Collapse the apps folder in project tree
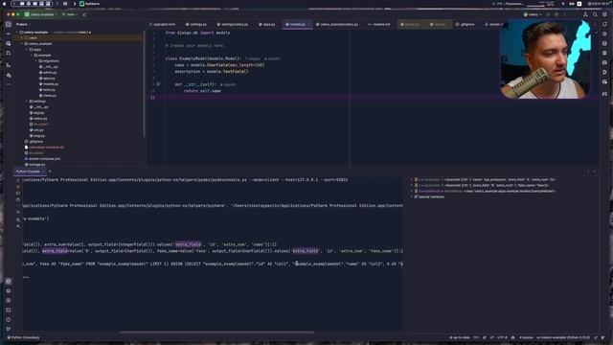The width and height of the screenshot is (613, 345). [x=27, y=50]
